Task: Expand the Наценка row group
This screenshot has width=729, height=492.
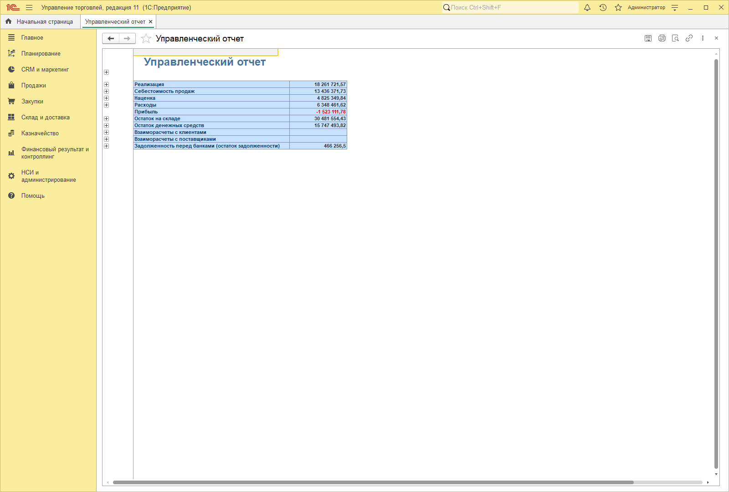Action: (x=106, y=98)
